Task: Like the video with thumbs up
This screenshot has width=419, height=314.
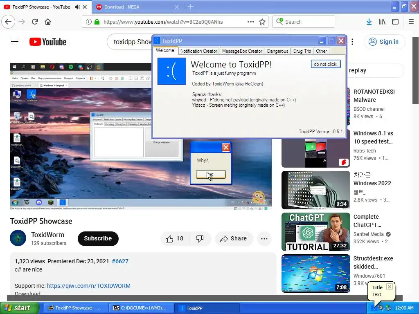Action: click(x=174, y=238)
